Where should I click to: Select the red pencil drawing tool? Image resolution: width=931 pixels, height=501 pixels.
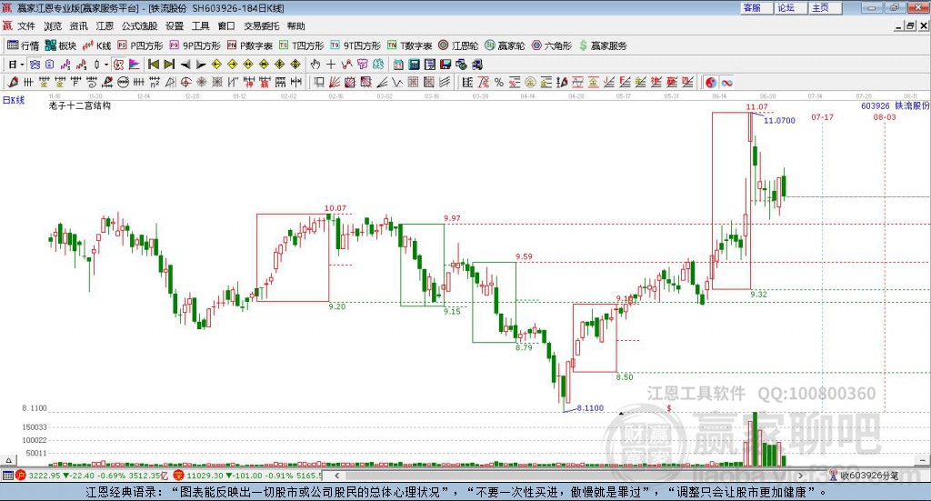13,82
